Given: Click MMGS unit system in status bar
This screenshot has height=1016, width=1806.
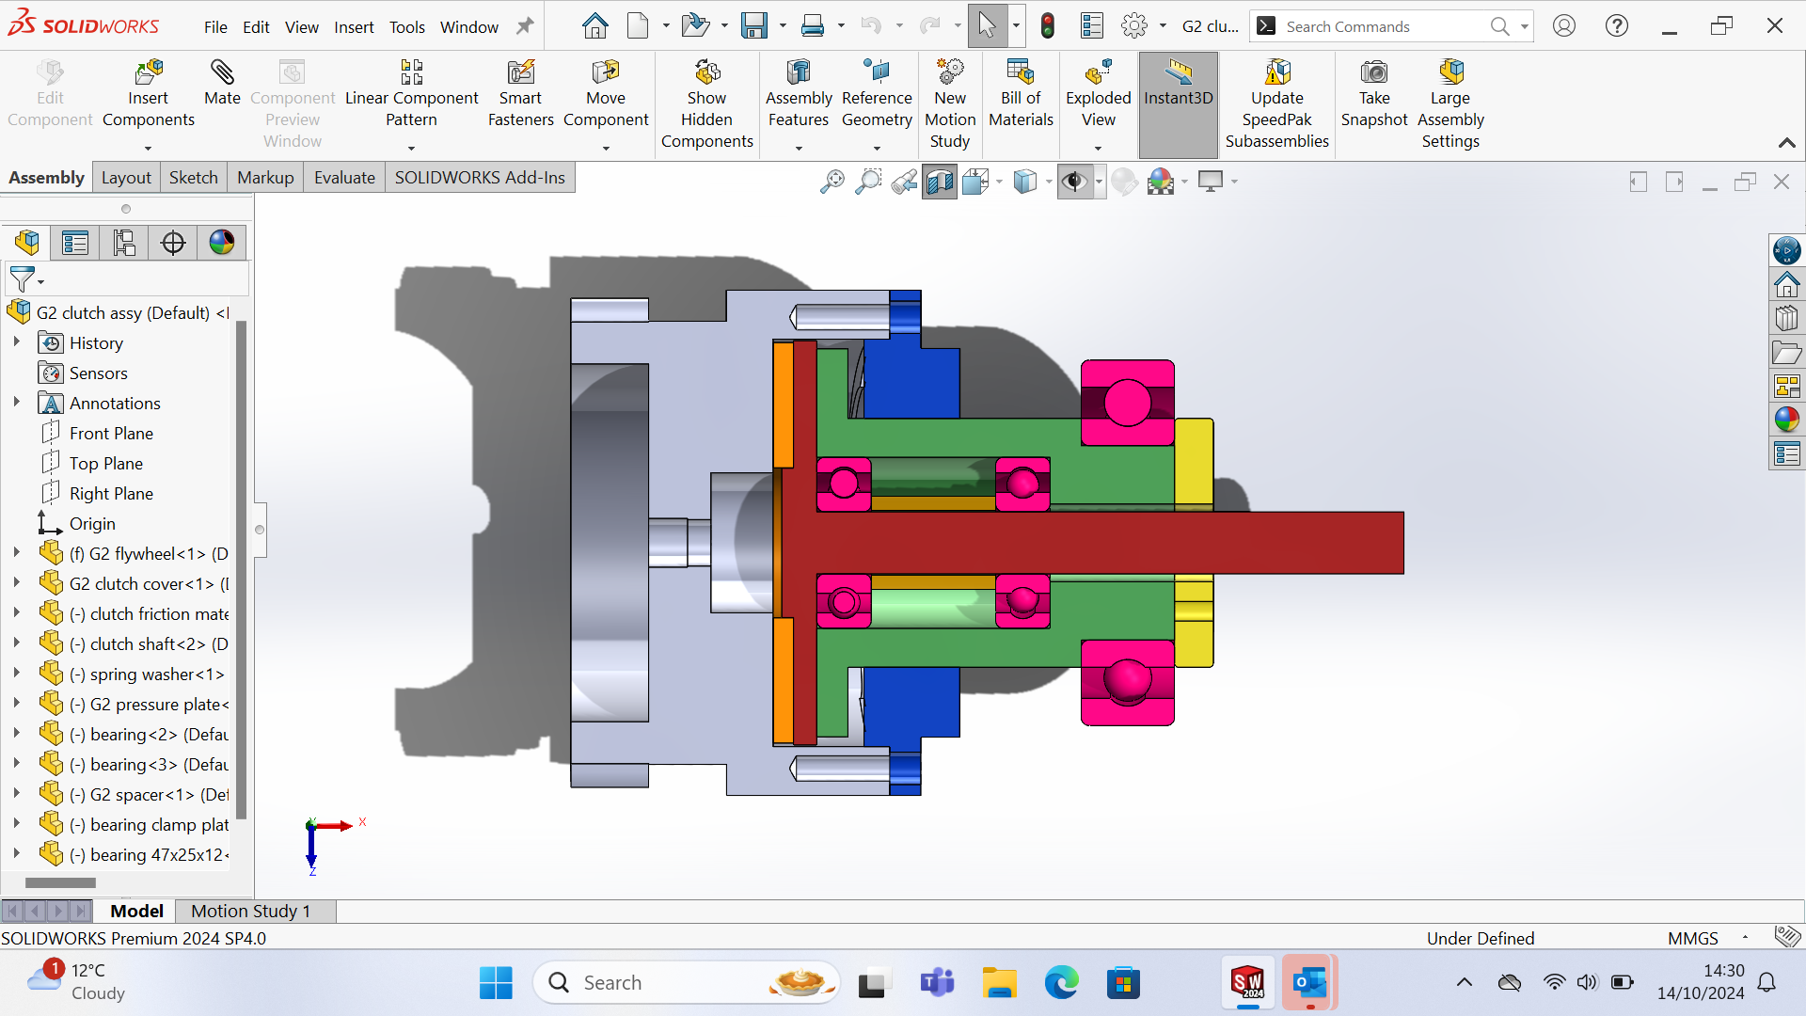Looking at the screenshot, I should point(1692,938).
